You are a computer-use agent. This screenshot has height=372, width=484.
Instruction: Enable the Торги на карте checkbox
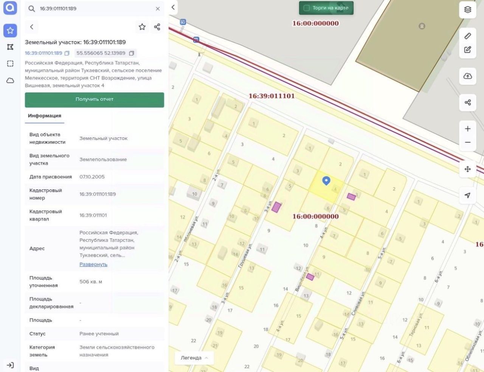click(307, 8)
